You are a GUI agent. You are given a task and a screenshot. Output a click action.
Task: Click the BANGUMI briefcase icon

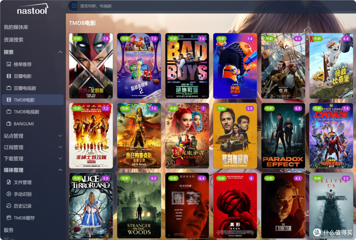pos(9,124)
